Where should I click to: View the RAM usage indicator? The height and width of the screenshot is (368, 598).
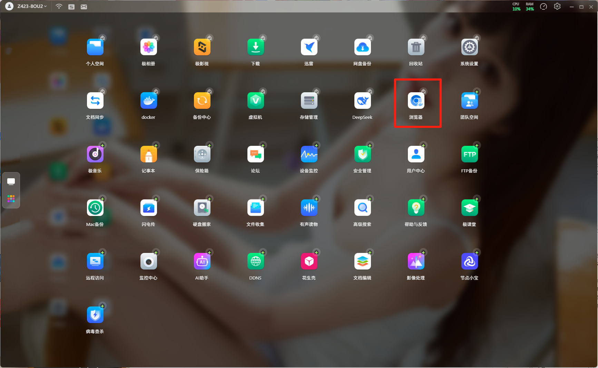click(x=530, y=7)
